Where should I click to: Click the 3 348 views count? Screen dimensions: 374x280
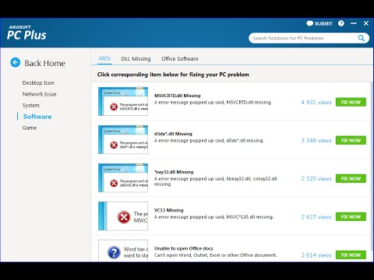tap(316, 141)
